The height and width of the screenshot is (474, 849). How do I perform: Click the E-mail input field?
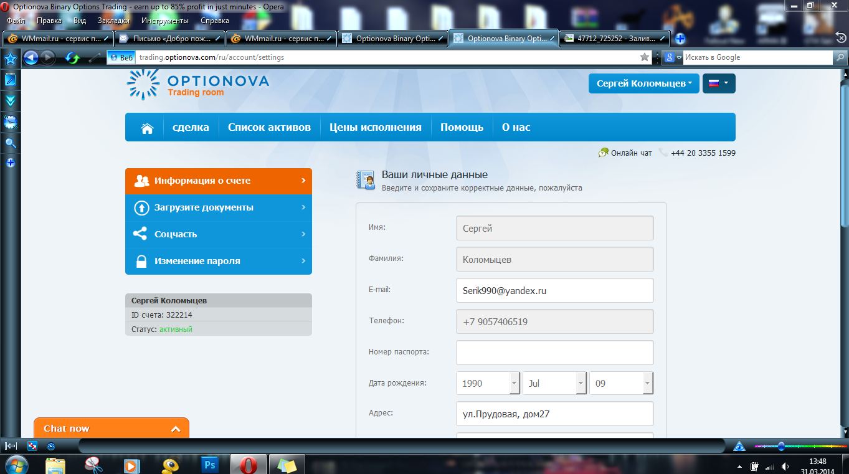pyautogui.click(x=554, y=290)
